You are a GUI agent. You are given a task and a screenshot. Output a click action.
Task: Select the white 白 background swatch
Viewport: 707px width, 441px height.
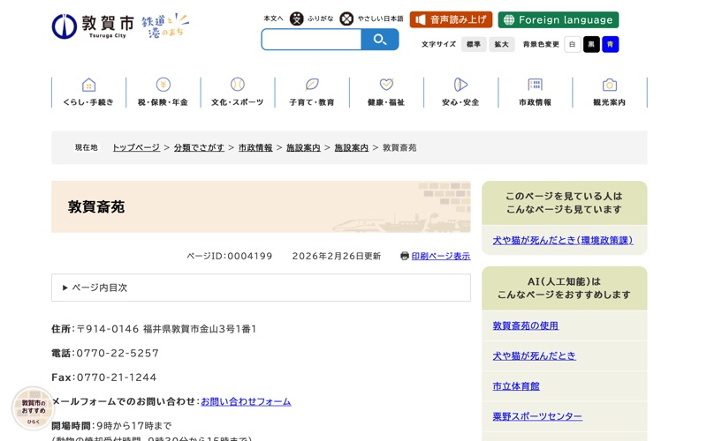[x=572, y=44]
